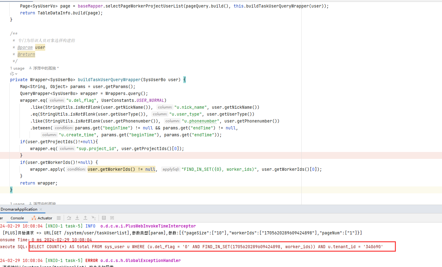Click Run to Cursor icon

click(x=94, y=218)
